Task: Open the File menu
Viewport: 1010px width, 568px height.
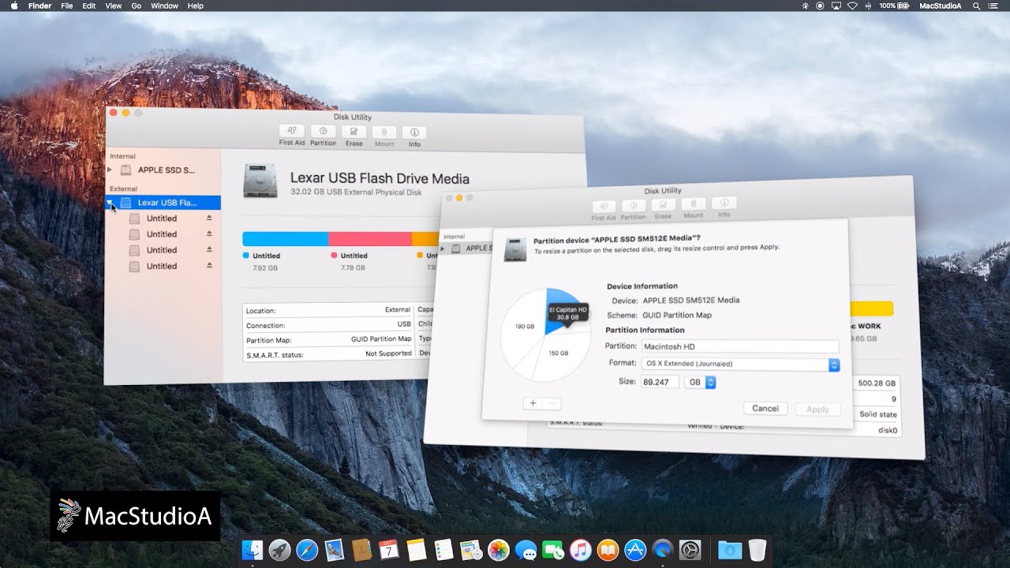Action: [67, 6]
